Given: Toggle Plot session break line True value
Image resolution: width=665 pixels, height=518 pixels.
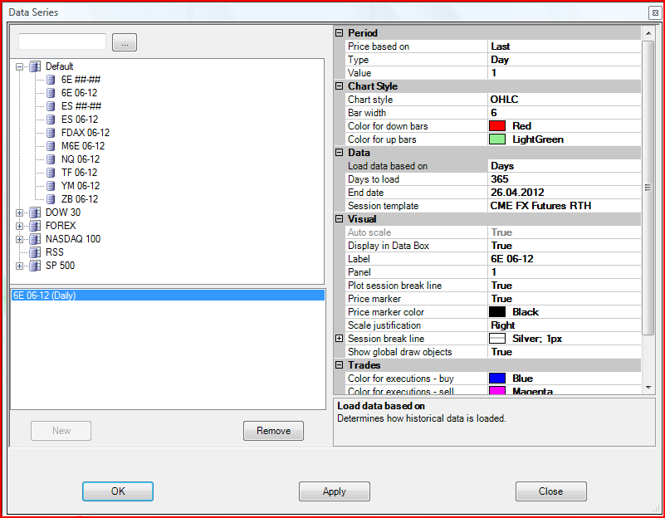Looking at the screenshot, I should [565, 286].
